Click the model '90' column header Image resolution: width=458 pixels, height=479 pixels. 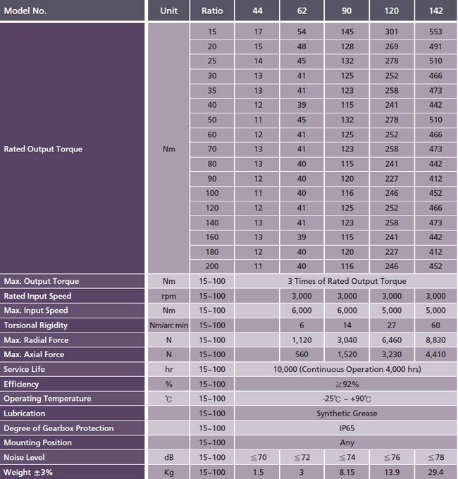347,11
